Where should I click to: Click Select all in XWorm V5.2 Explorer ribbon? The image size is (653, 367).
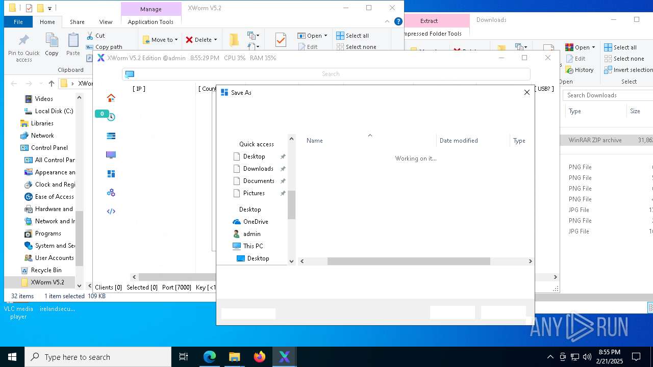pyautogui.click(x=353, y=36)
